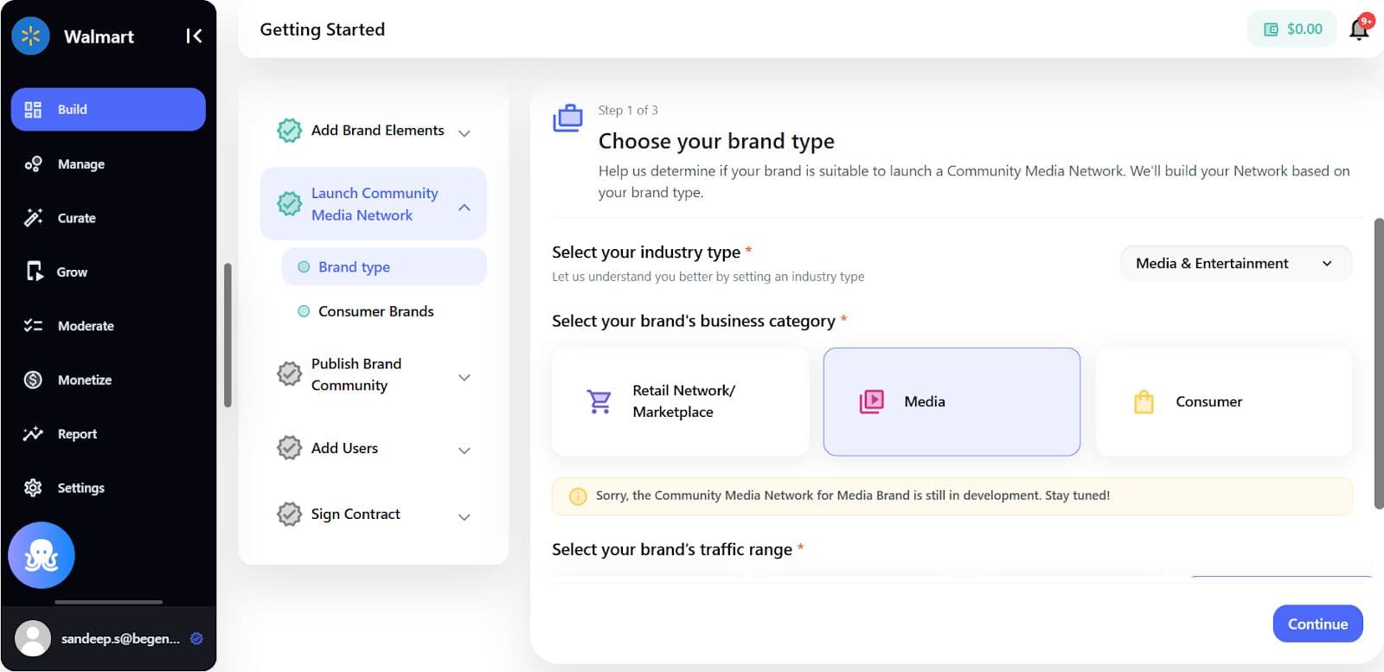The height and width of the screenshot is (672, 1384).
Task: Click the Settings gear icon
Action: [33, 488]
